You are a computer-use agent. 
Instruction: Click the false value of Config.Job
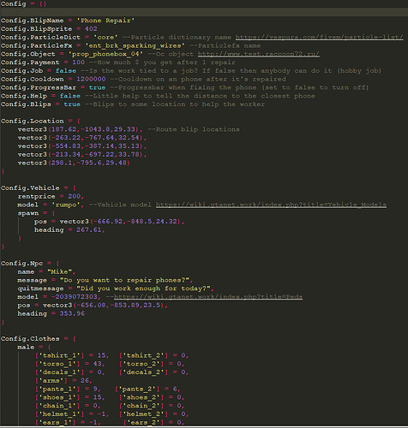pyautogui.click(x=66, y=71)
